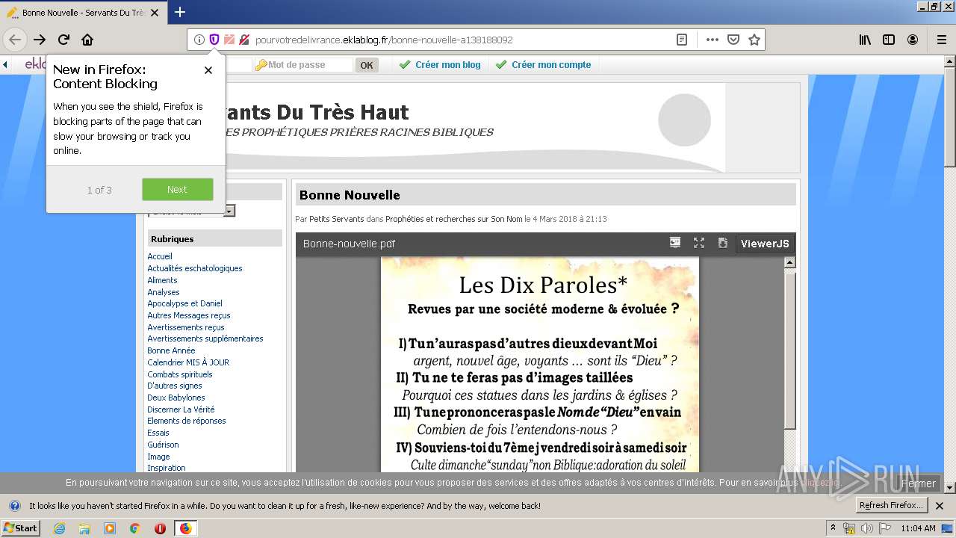Reload the current page

[x=63, y=40]
